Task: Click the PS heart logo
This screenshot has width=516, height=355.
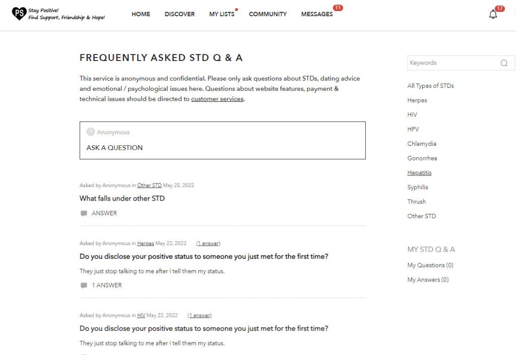Action: click(x=19, y=14)
